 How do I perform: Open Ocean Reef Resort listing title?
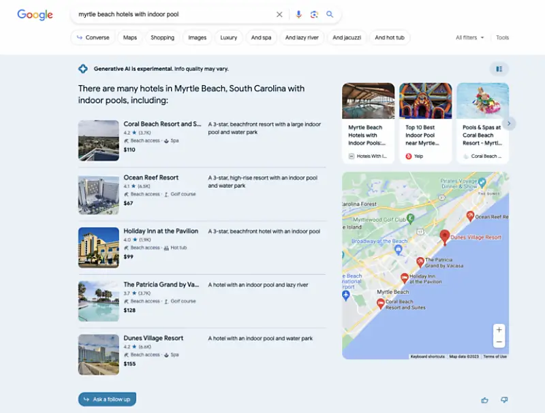pos(151,178)
